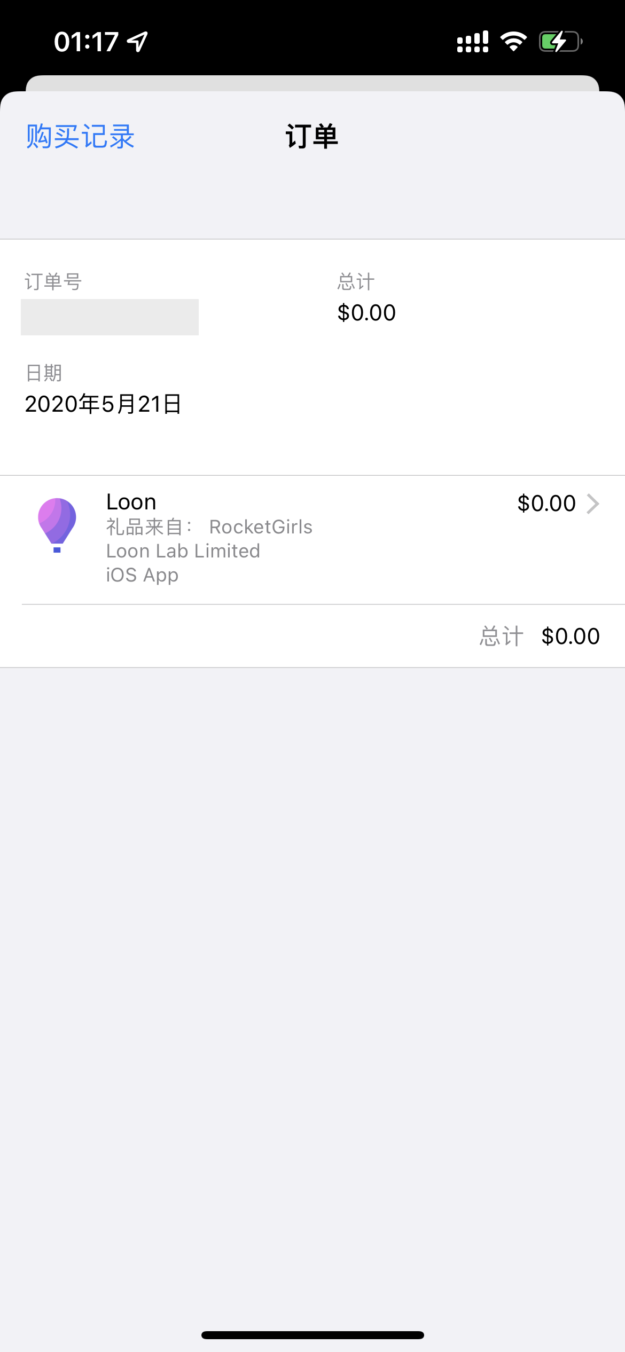This screenshot has height=1352, width=625.
Task: Select the redacted order number field
Action: pos(110,317)
